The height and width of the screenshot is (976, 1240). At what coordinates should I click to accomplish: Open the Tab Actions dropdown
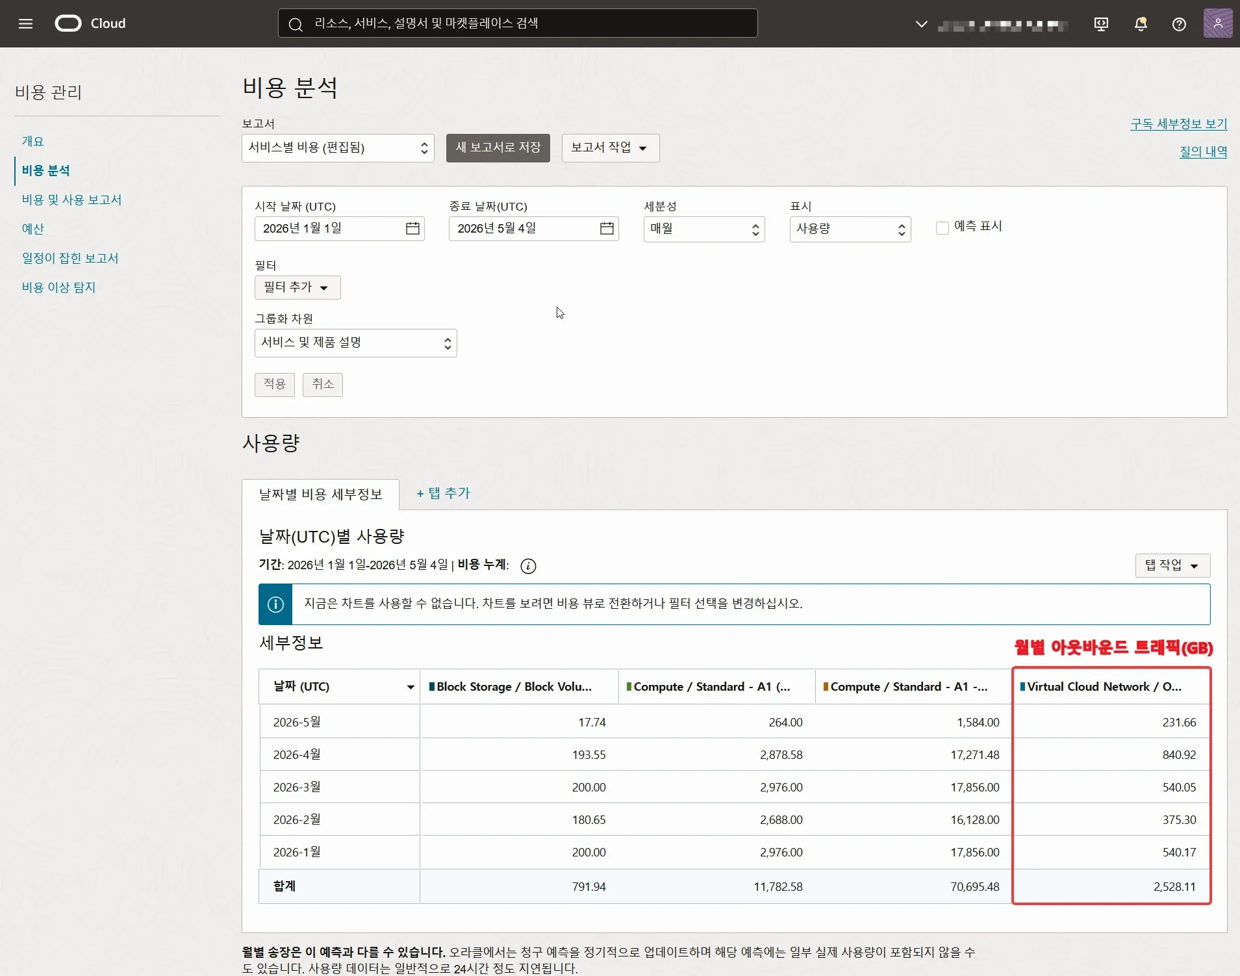point(1172,565)
